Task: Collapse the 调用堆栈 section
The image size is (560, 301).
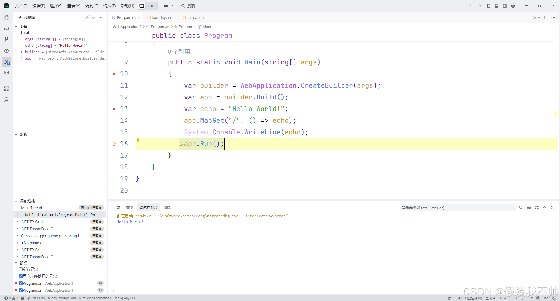Action: 16,201
